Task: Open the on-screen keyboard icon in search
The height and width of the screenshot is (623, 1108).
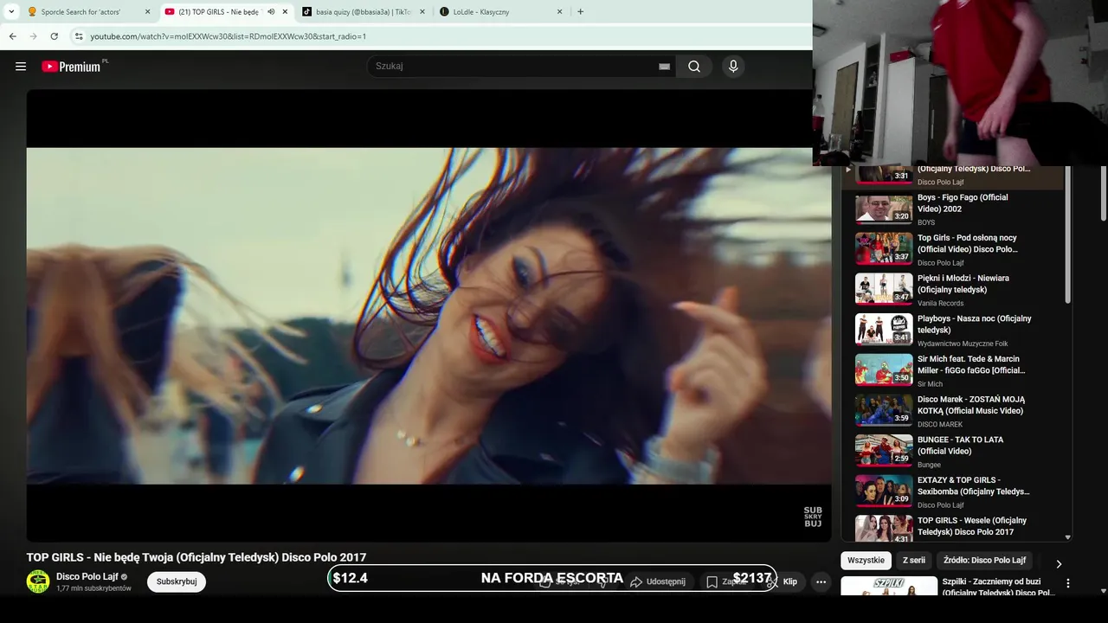Action: 664,67
